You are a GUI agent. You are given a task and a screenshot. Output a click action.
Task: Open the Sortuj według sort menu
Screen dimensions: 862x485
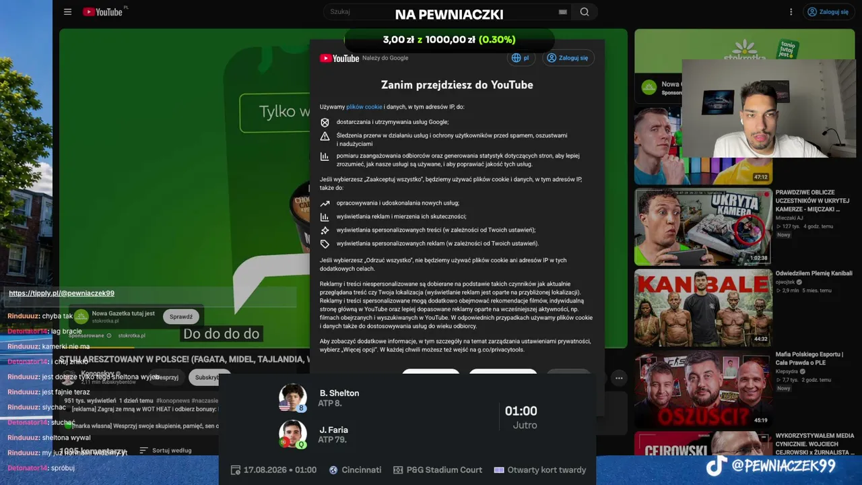[166, 450]
